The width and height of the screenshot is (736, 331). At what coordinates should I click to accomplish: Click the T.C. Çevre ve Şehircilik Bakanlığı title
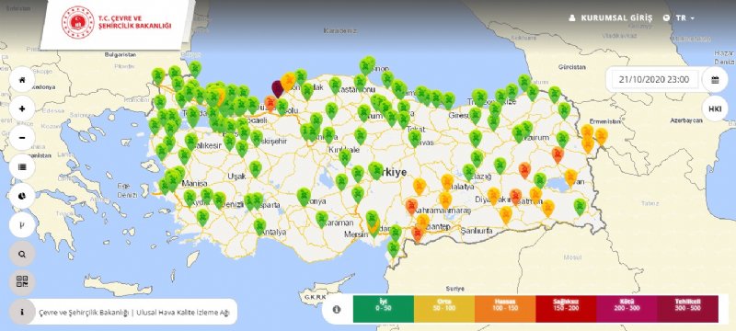(134, 22)
